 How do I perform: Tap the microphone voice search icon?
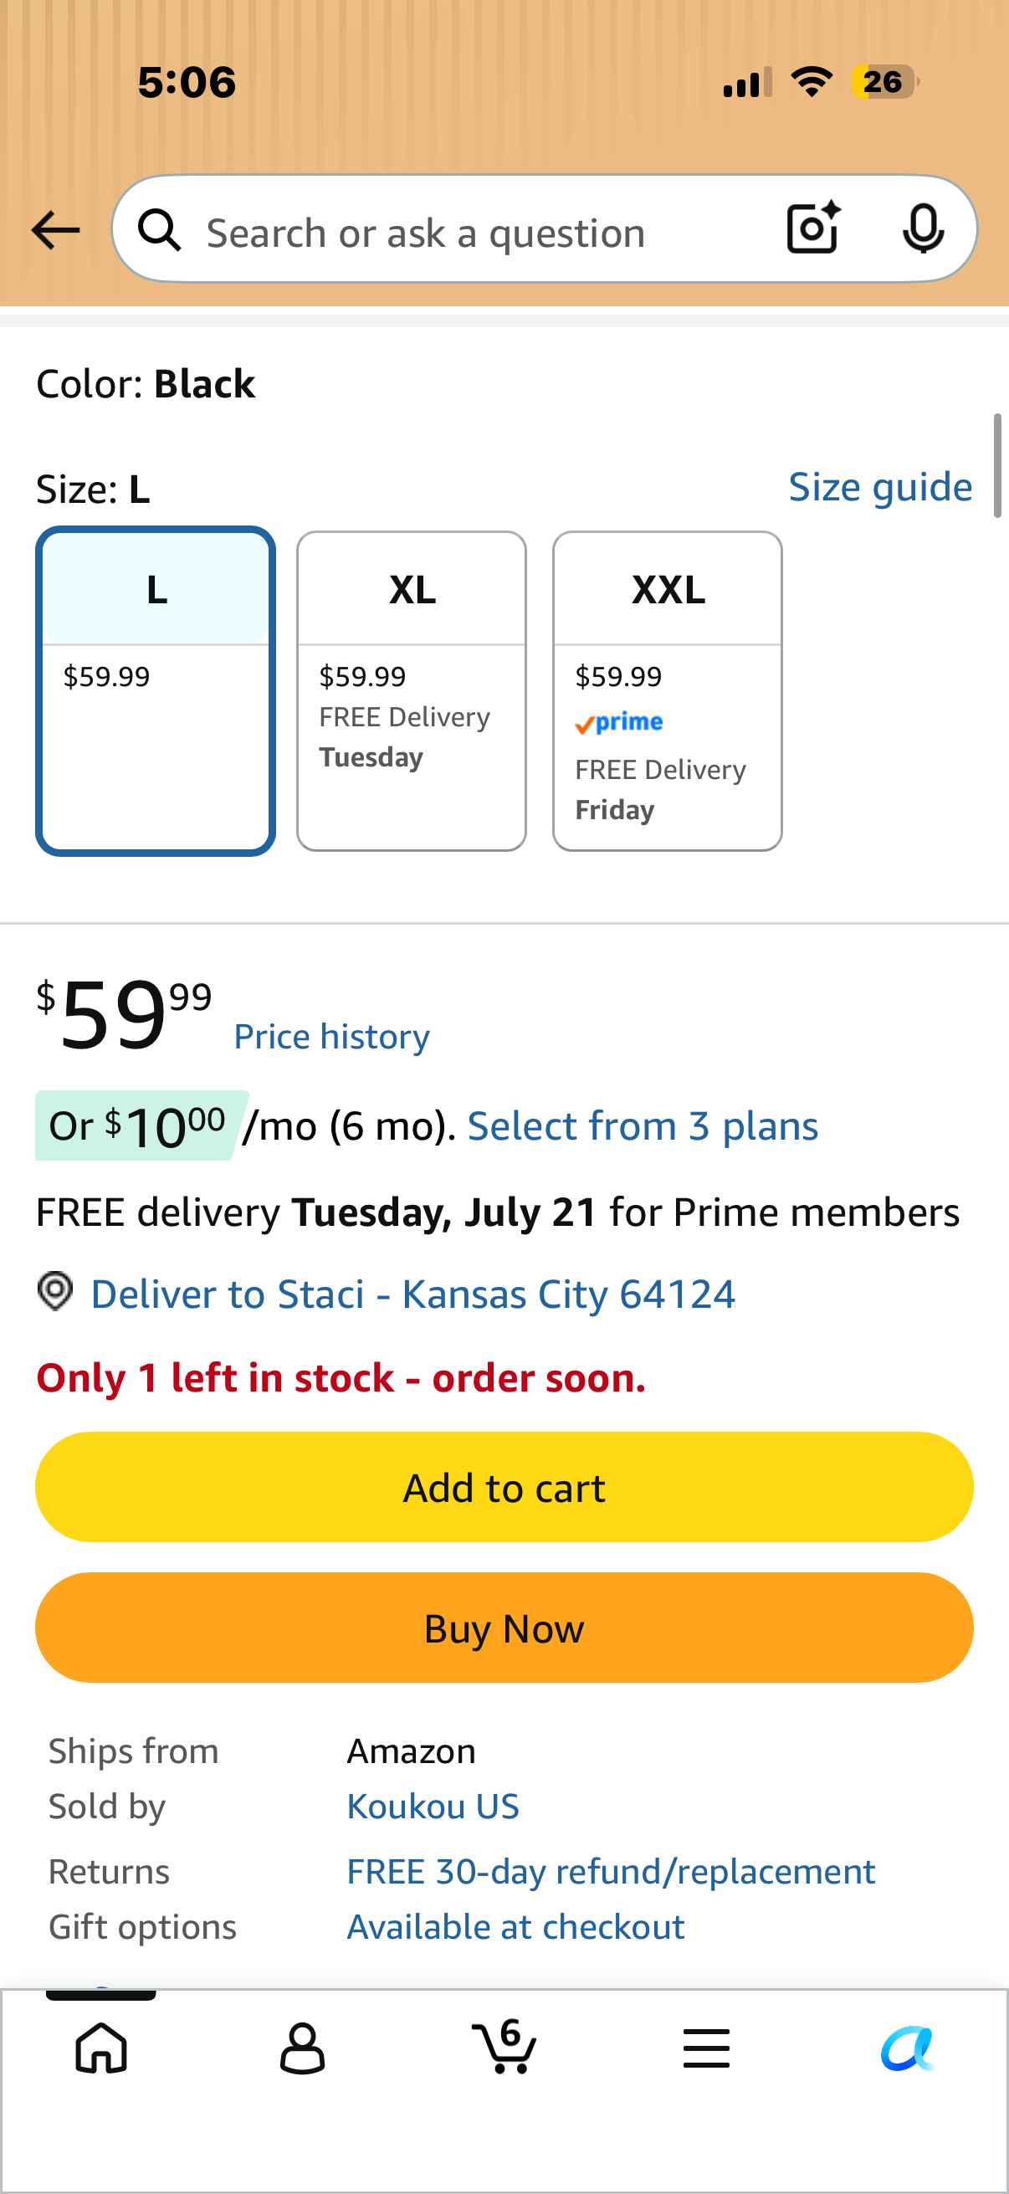(923, 229)
